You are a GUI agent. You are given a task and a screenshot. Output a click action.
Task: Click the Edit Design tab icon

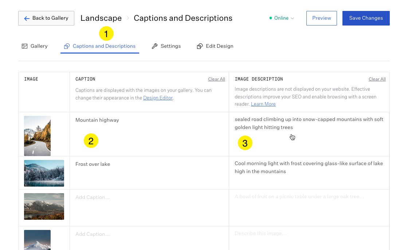pyautogui.click(x=200, y=46)
